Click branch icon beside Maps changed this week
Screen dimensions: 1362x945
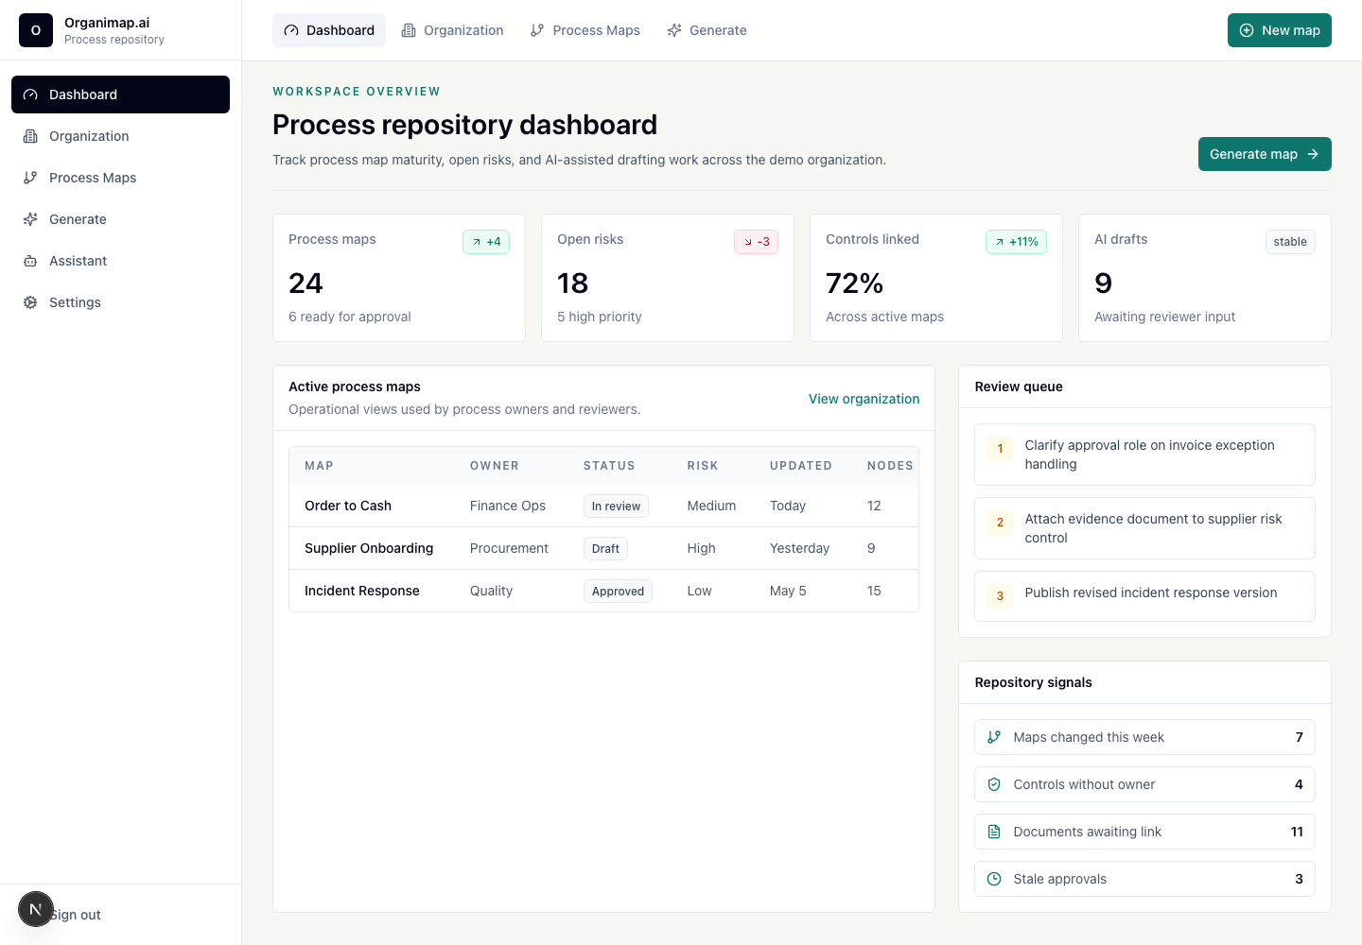(x=994, y=737)
